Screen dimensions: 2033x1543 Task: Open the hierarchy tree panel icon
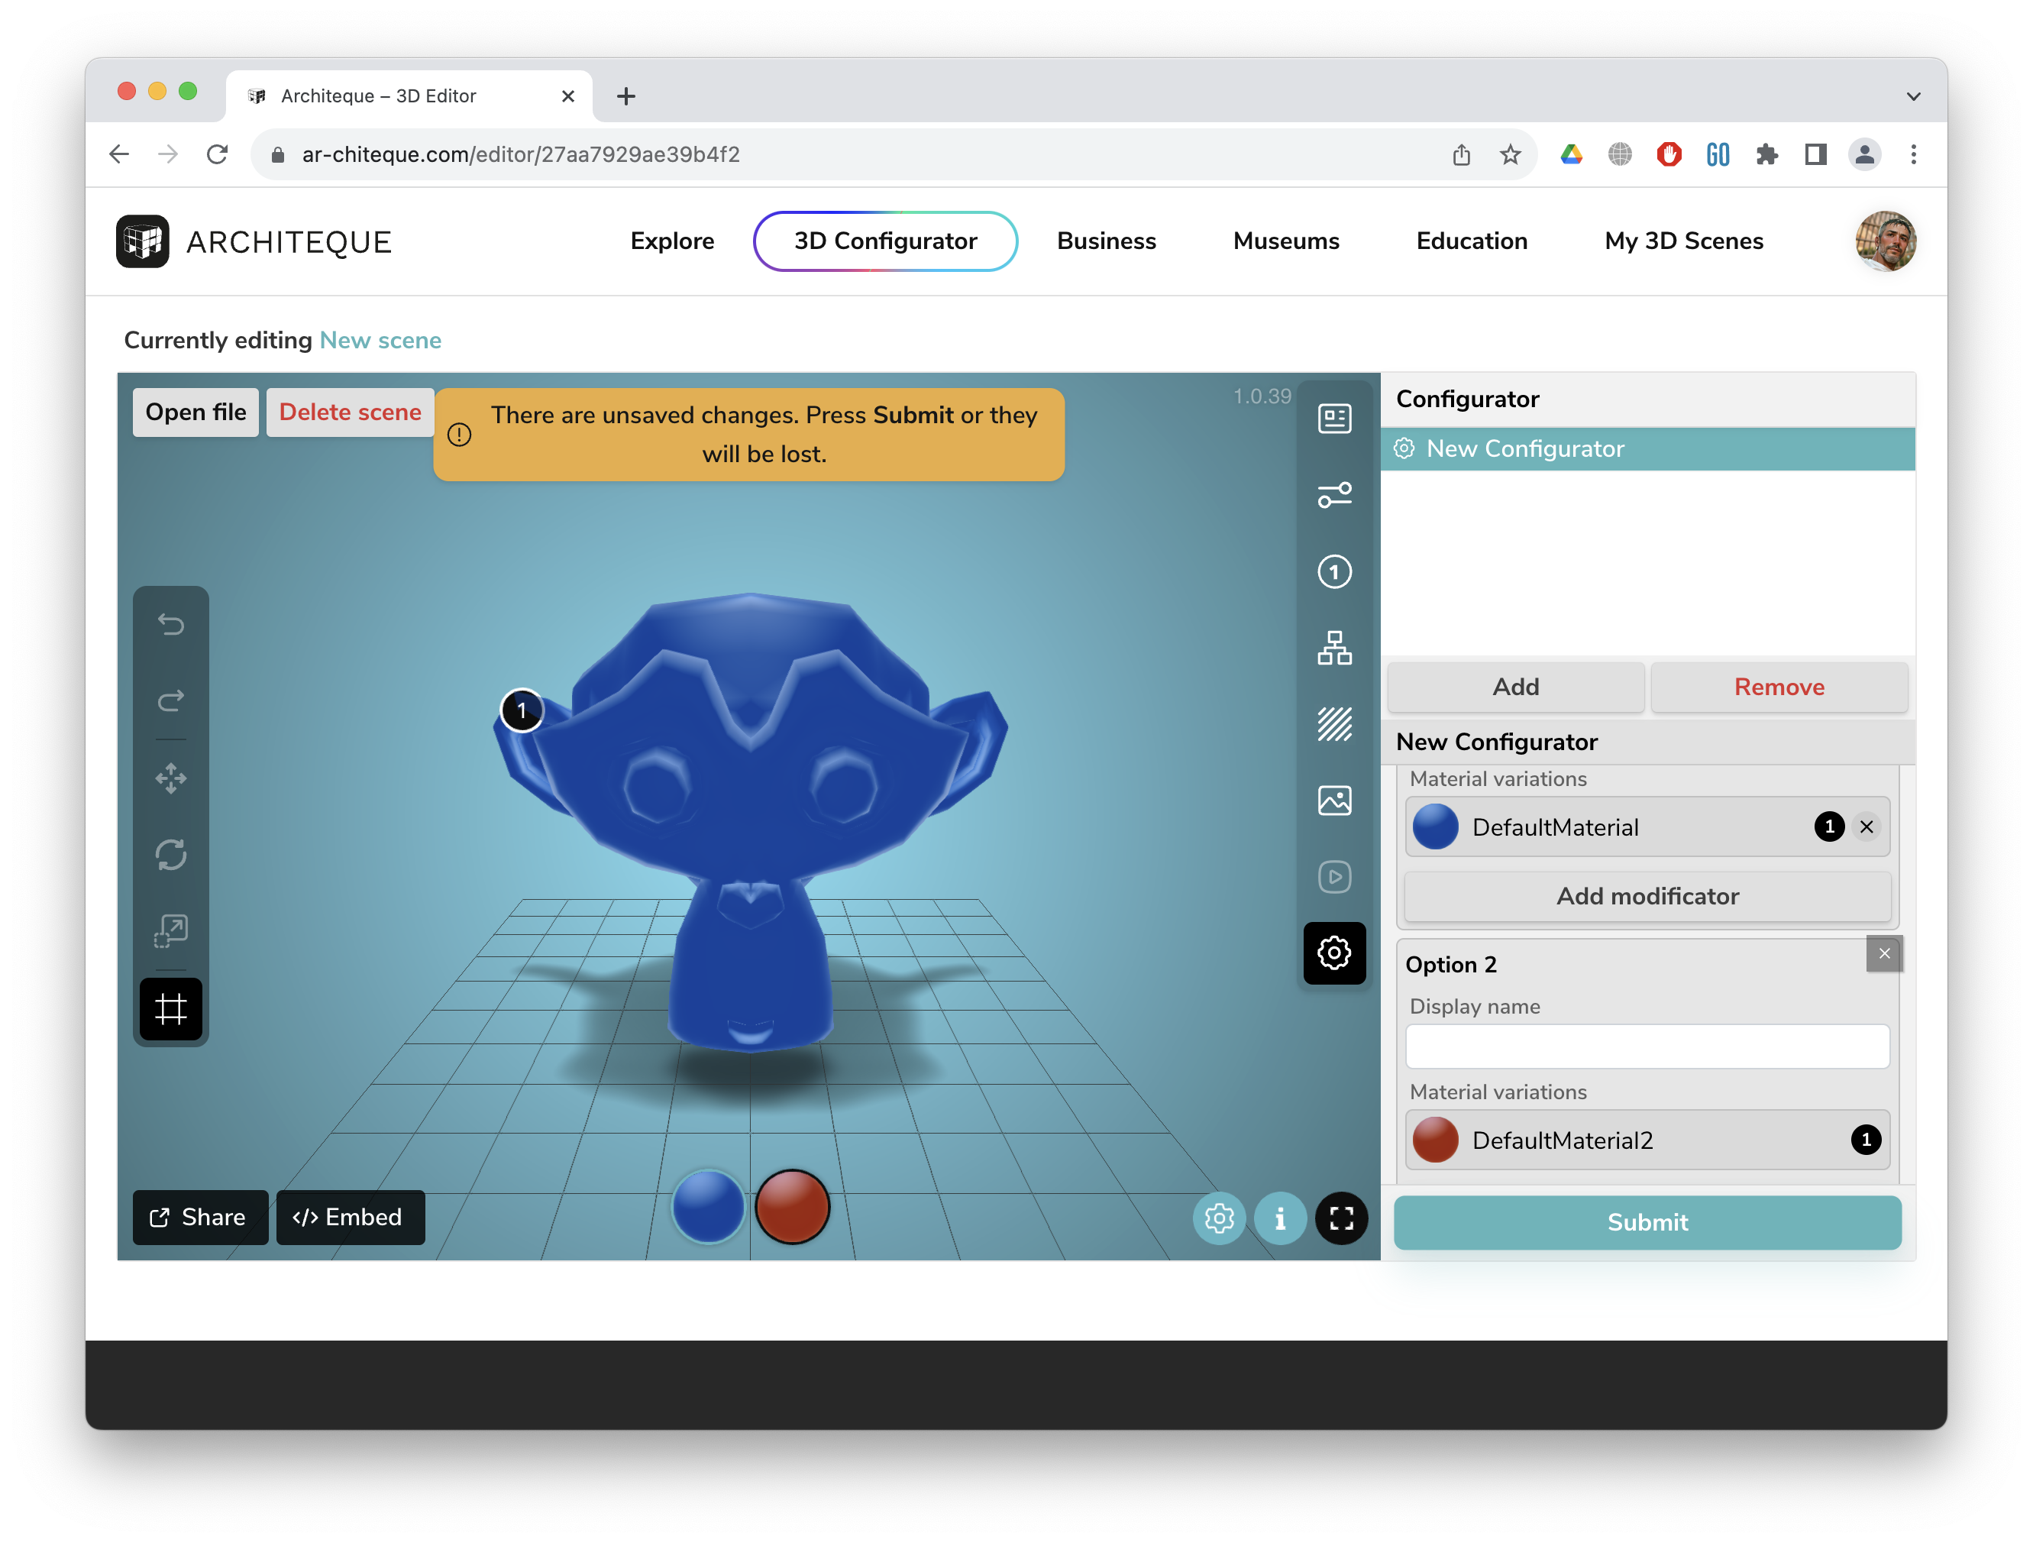click(1333, 648)
